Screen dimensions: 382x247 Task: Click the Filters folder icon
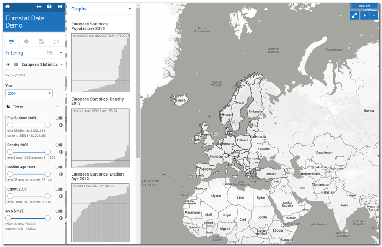(8, 107)
